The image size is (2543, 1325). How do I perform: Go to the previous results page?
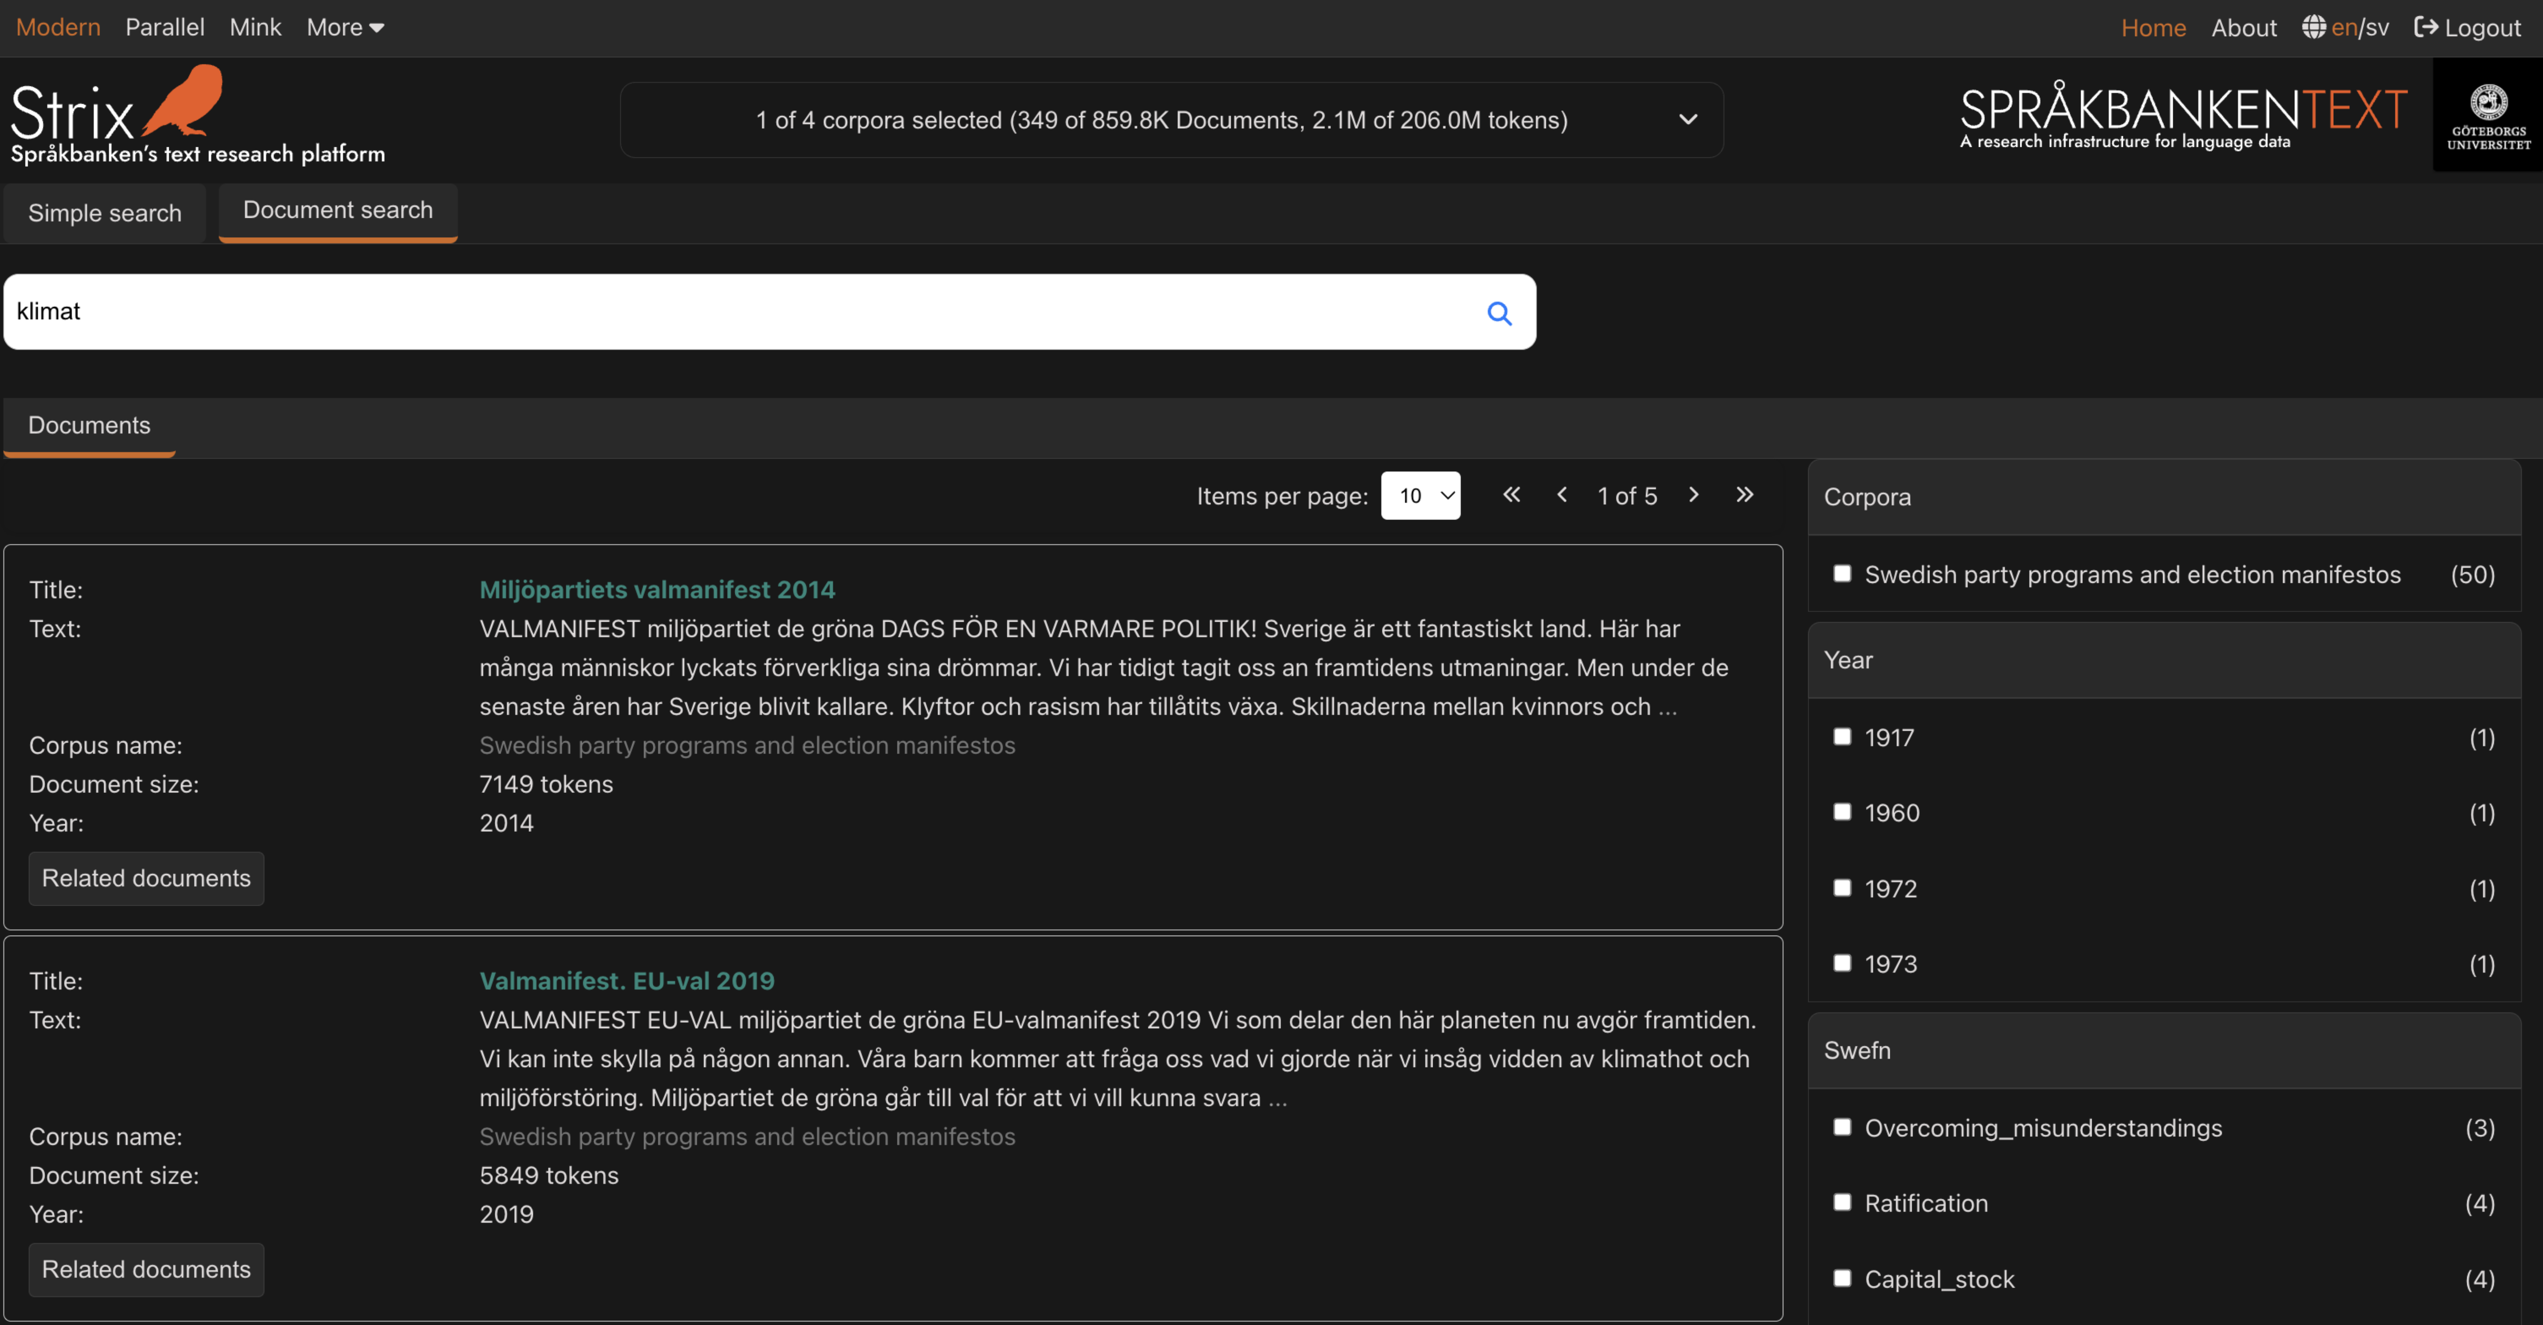[x=1562, y=495]
